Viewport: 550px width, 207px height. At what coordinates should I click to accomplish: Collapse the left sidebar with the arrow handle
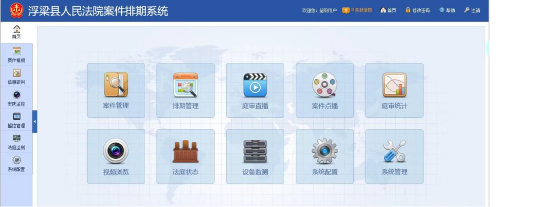tap(35, 121)
